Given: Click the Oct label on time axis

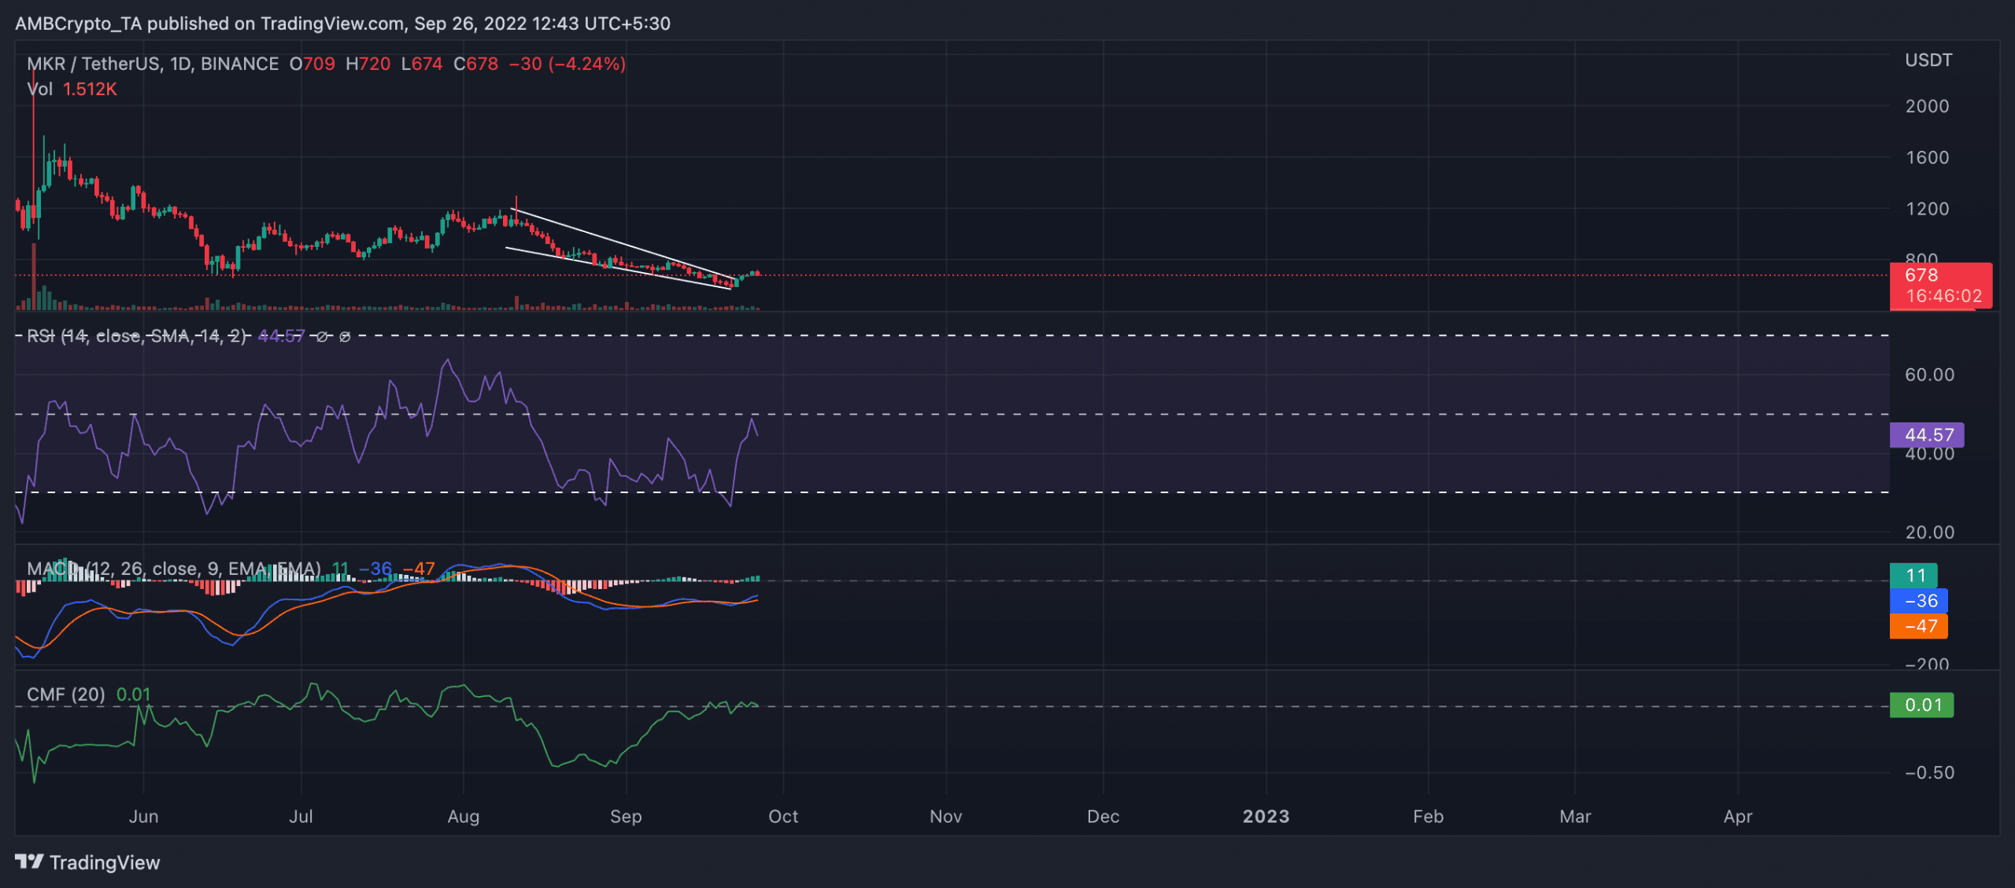Looking at the screenshot, I should (x=782, y=816).
